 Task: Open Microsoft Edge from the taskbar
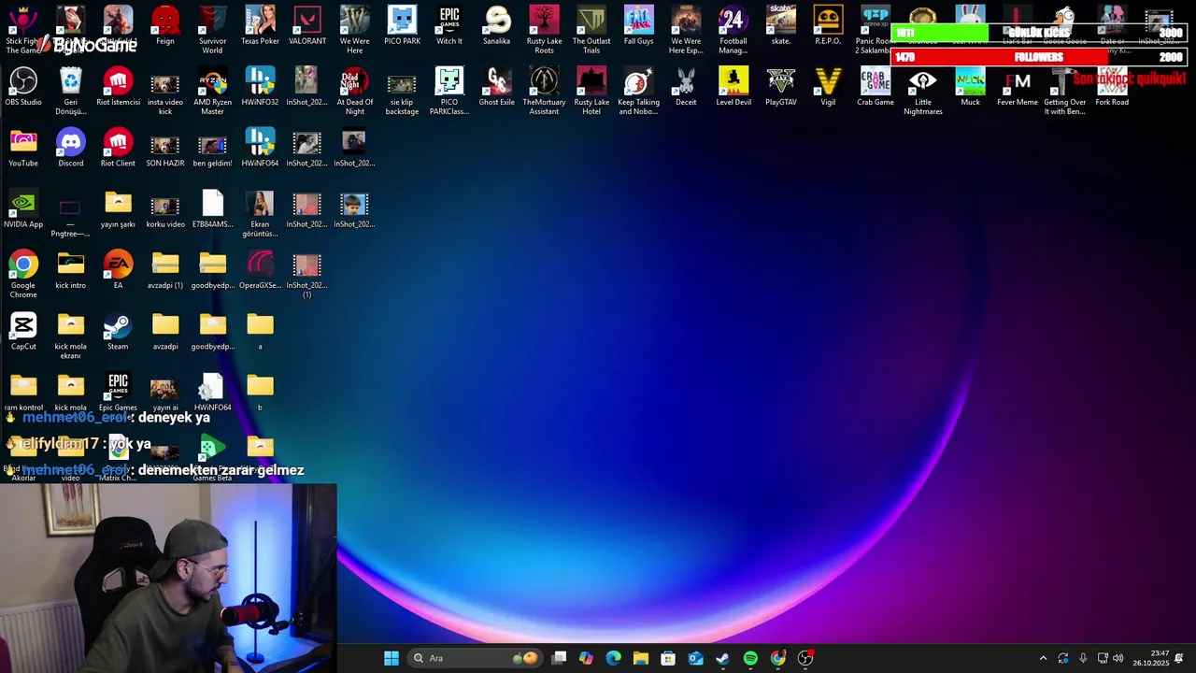click(613, 658)
